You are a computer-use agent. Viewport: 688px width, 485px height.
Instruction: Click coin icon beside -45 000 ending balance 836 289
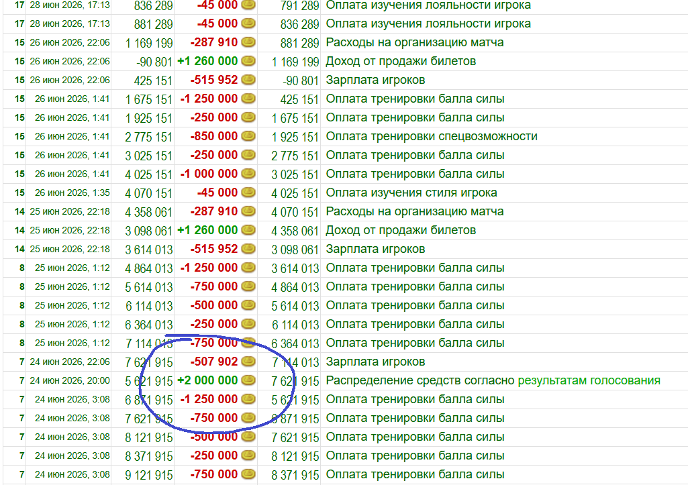[248, 23]
